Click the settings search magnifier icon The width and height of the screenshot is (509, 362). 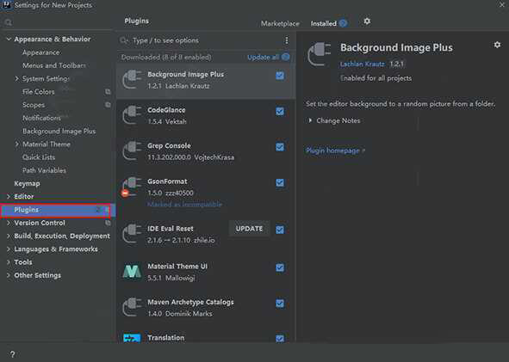pyautogui.click(x=8, y=22)
